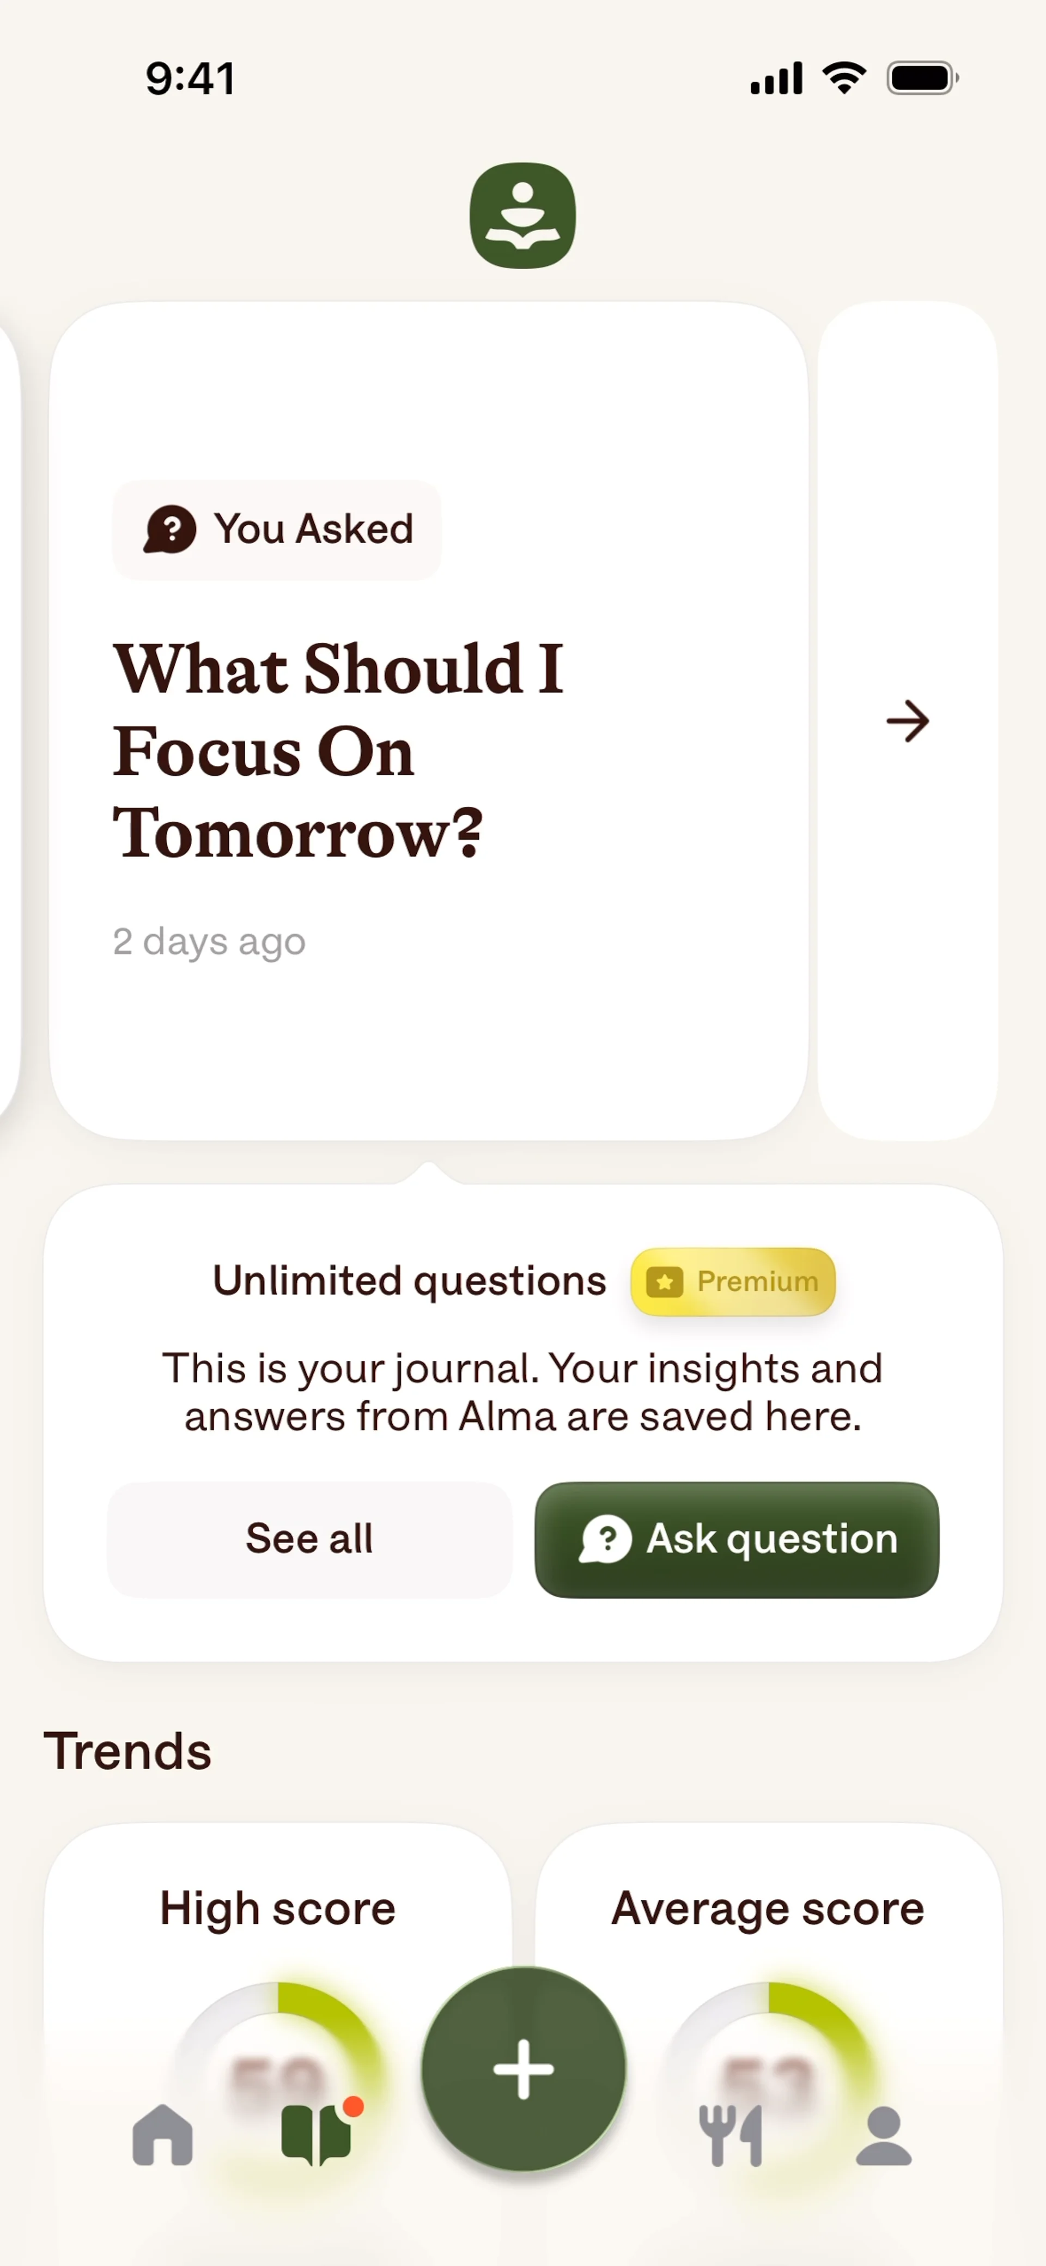1046x2266 pixels.
Task: Open the profile person tab
Action: pos(883,2135)
